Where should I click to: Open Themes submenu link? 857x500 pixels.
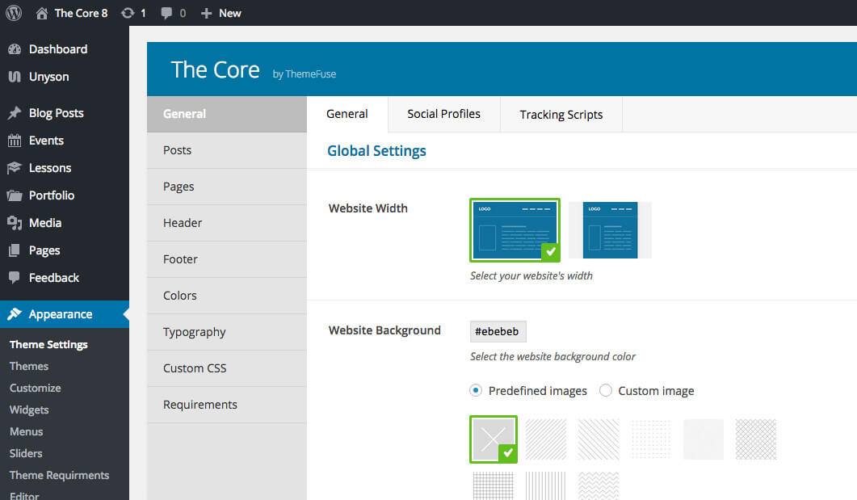(x=29, y=366)
